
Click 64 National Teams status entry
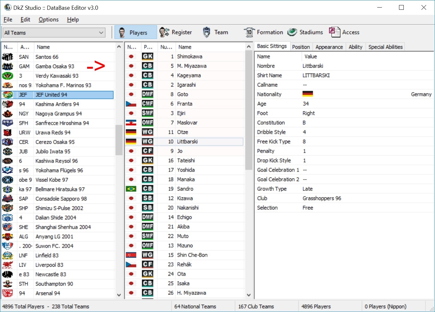coord(195,306)
